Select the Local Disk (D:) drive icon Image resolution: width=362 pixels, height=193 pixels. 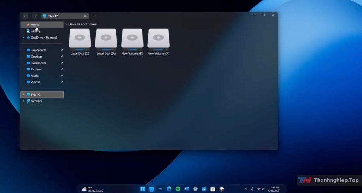[x=106, y=40]
